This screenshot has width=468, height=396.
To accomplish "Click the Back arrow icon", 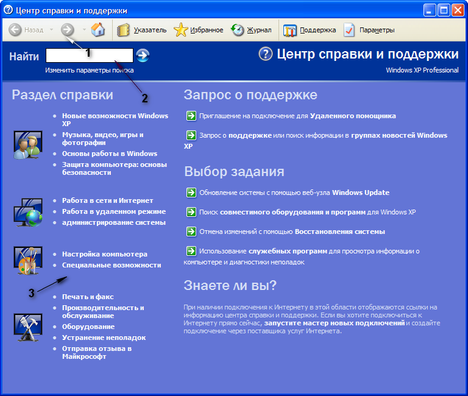I will (x=15, y=30).
